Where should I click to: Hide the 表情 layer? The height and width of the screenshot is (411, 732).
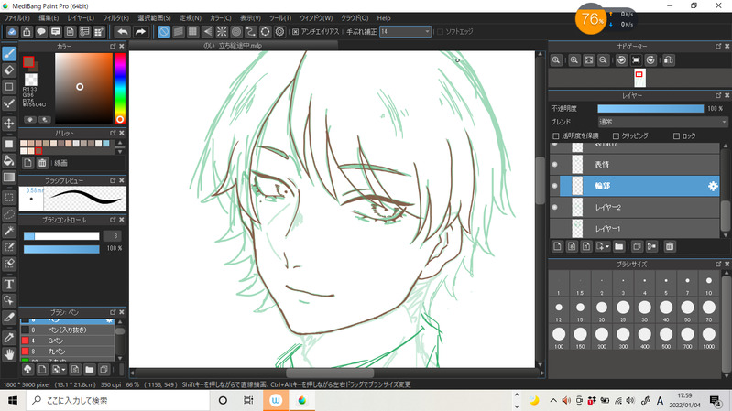coord(554,164)
